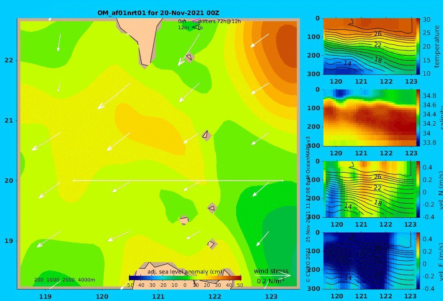Click the vel. N color bar

pos(418,189)
